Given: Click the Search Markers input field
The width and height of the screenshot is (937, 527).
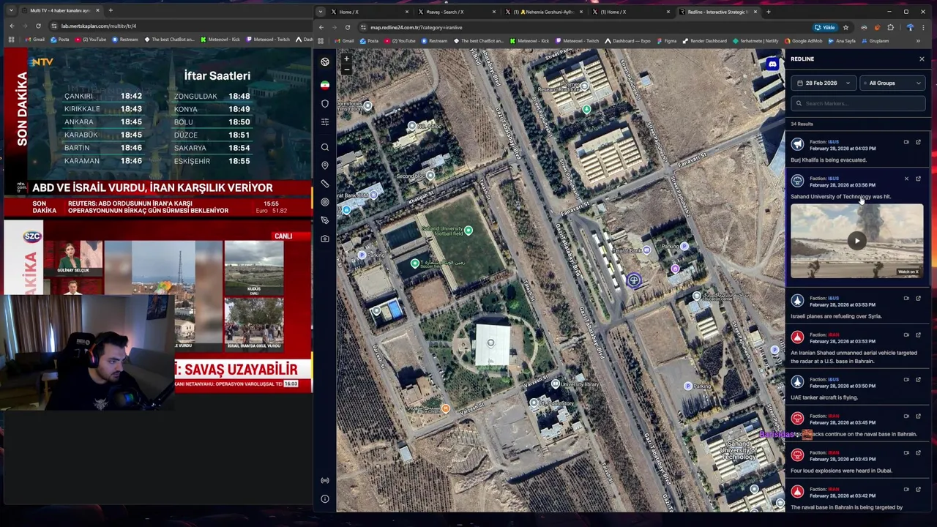Looking at the screenshot, I should (858, 103).
